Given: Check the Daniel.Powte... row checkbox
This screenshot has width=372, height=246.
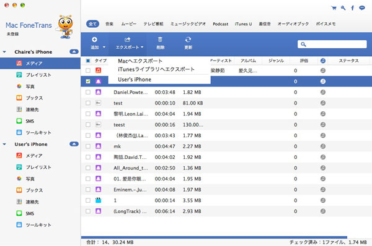Looking at the screenshot, I should 88,92.
